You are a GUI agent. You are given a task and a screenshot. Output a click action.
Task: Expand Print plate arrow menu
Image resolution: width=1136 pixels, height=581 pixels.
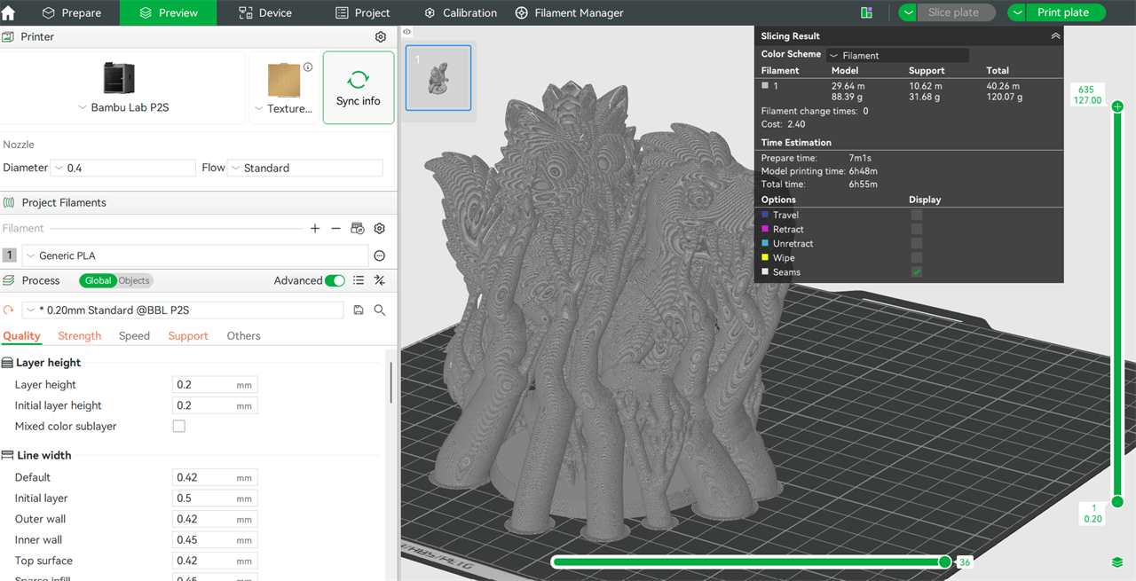[x=1017, y=12]
